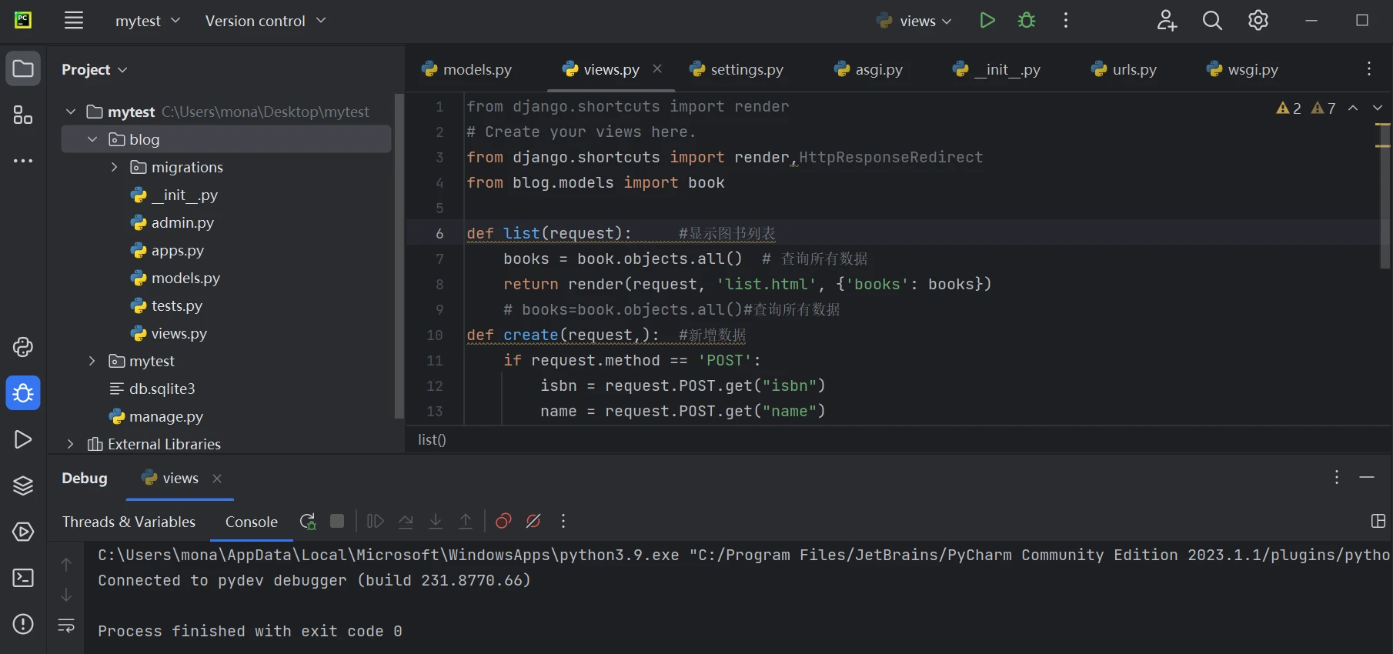This screenshot has height=654, width=1393.
Task: Toggle mute breakpoints
Action: coord(533,522)
